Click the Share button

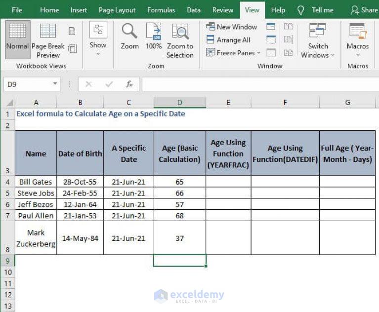(x=364, y=10)
